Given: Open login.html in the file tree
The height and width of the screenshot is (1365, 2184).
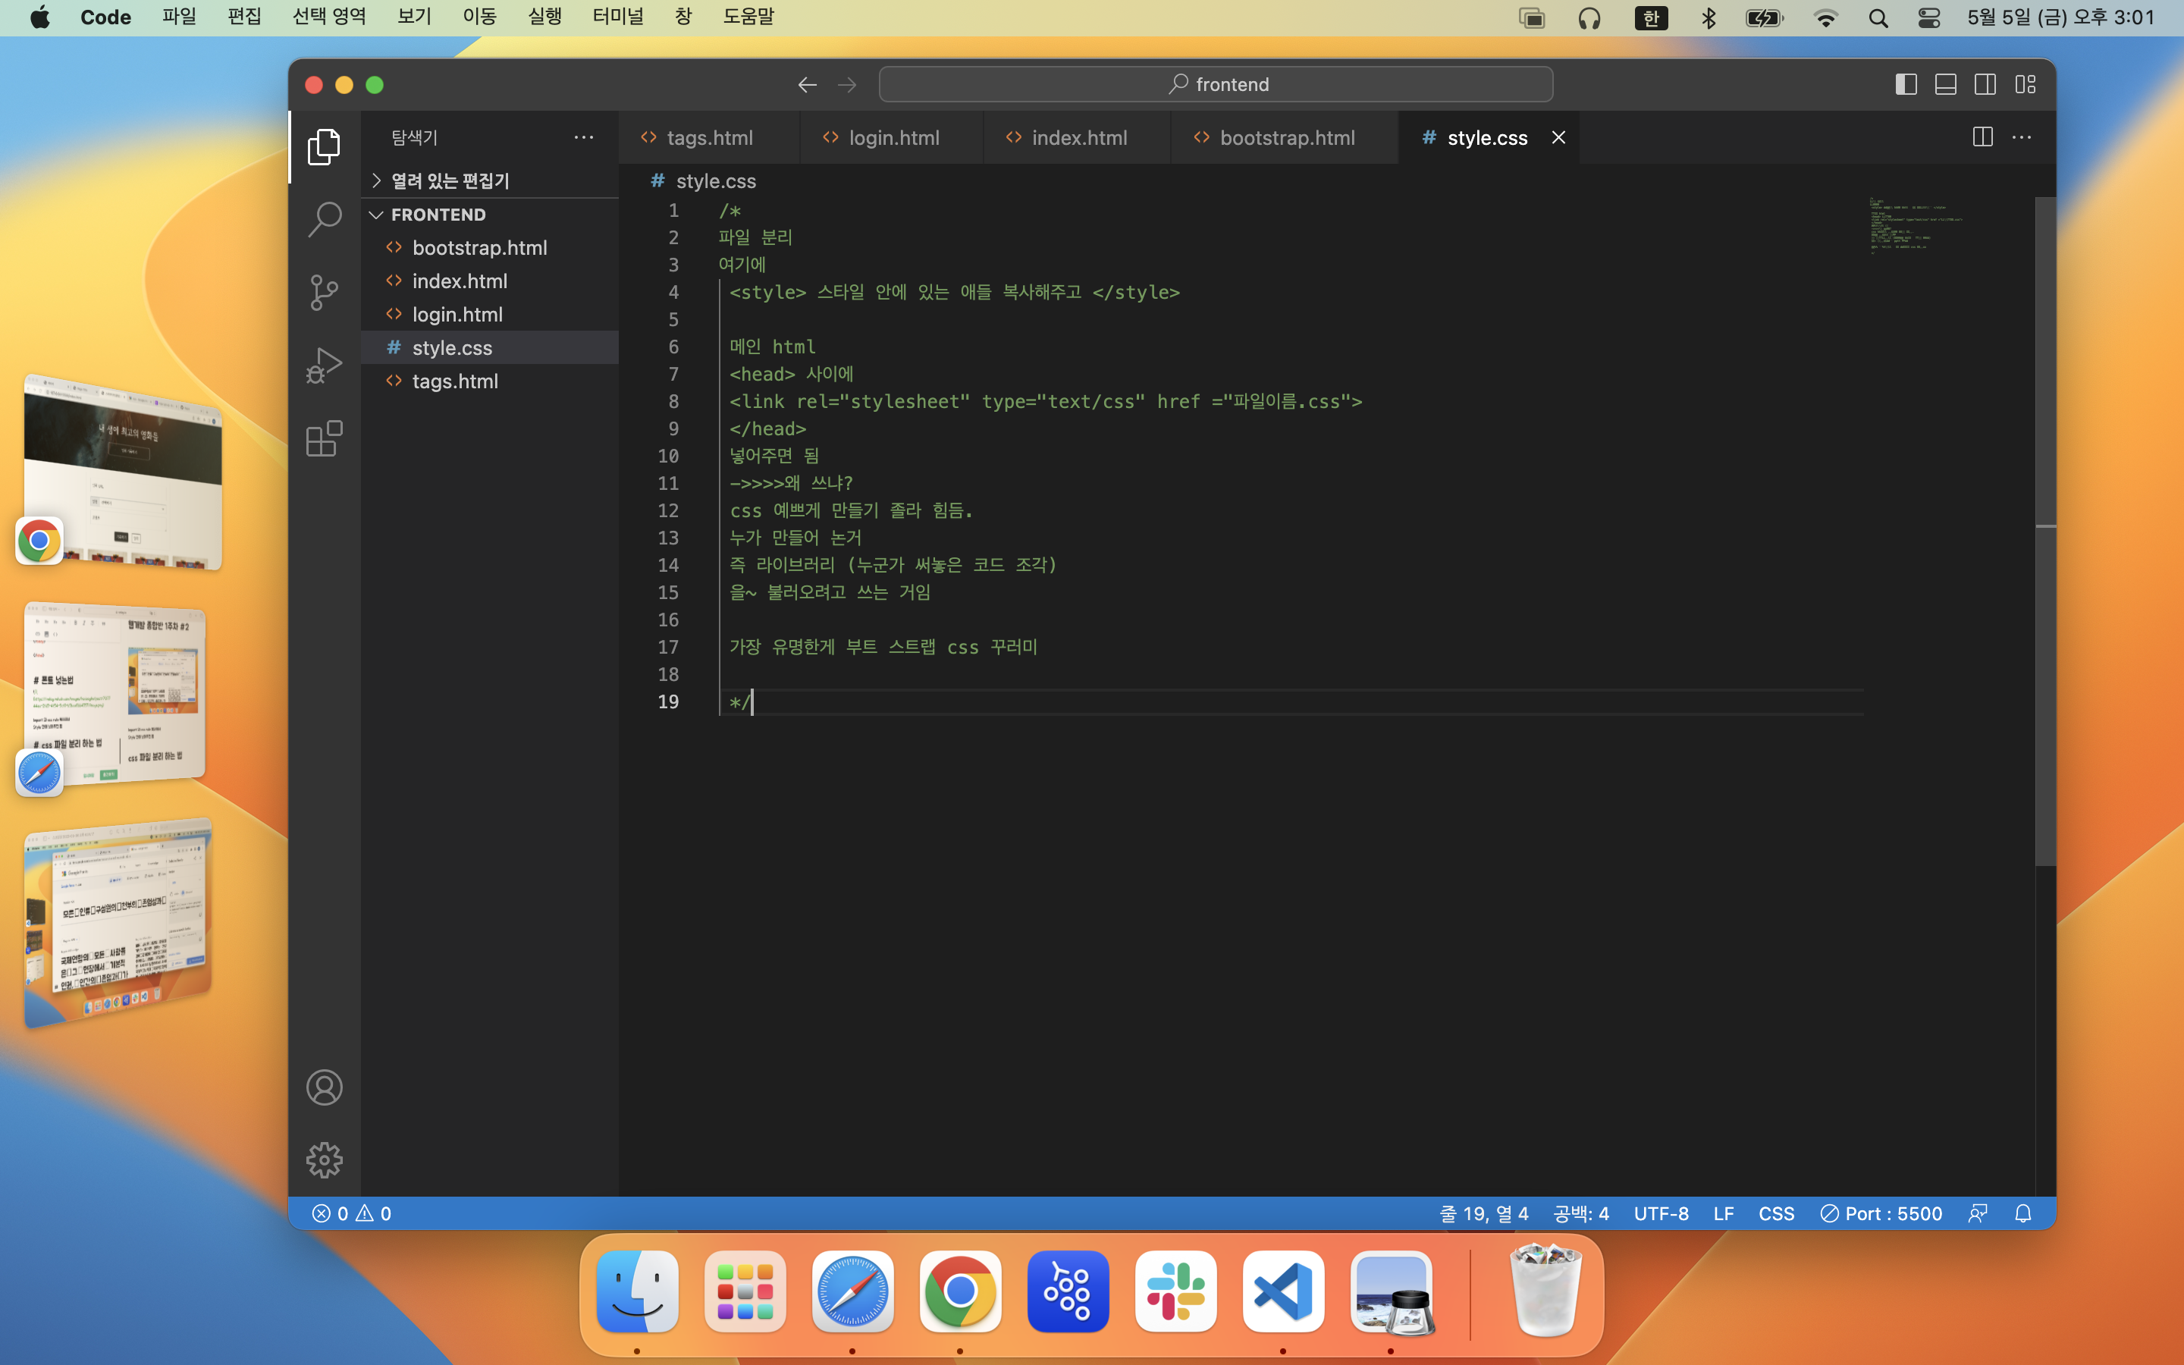Looking at the screenshot, I should [491, 314].
